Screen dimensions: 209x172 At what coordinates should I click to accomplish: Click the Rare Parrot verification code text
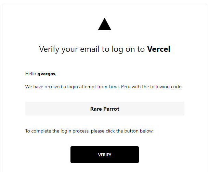[x=105, y=109]
